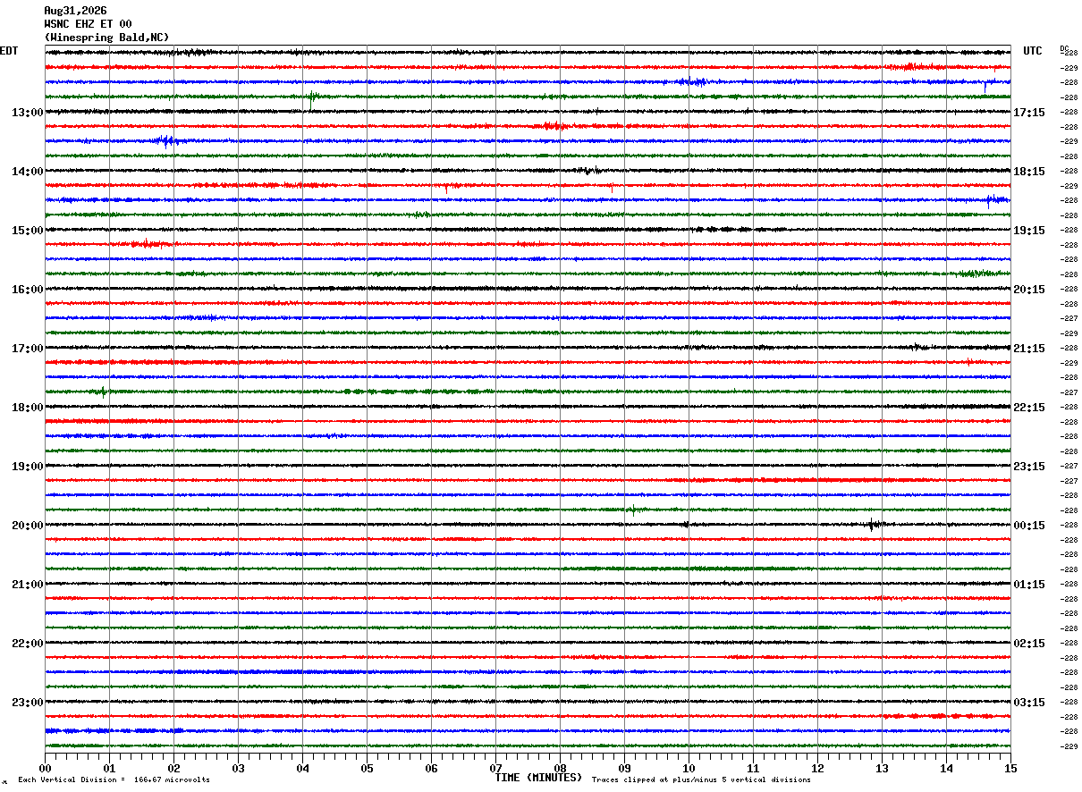Click the 17:15 UTC row label

pyautogui.click(x=1029, y=113)
